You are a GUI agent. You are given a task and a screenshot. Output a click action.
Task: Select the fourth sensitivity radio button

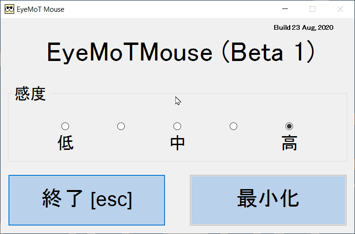tap(234, 126)
